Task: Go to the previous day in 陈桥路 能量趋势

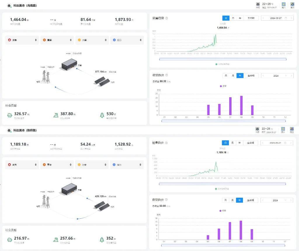Action: (x=263, y=143)
